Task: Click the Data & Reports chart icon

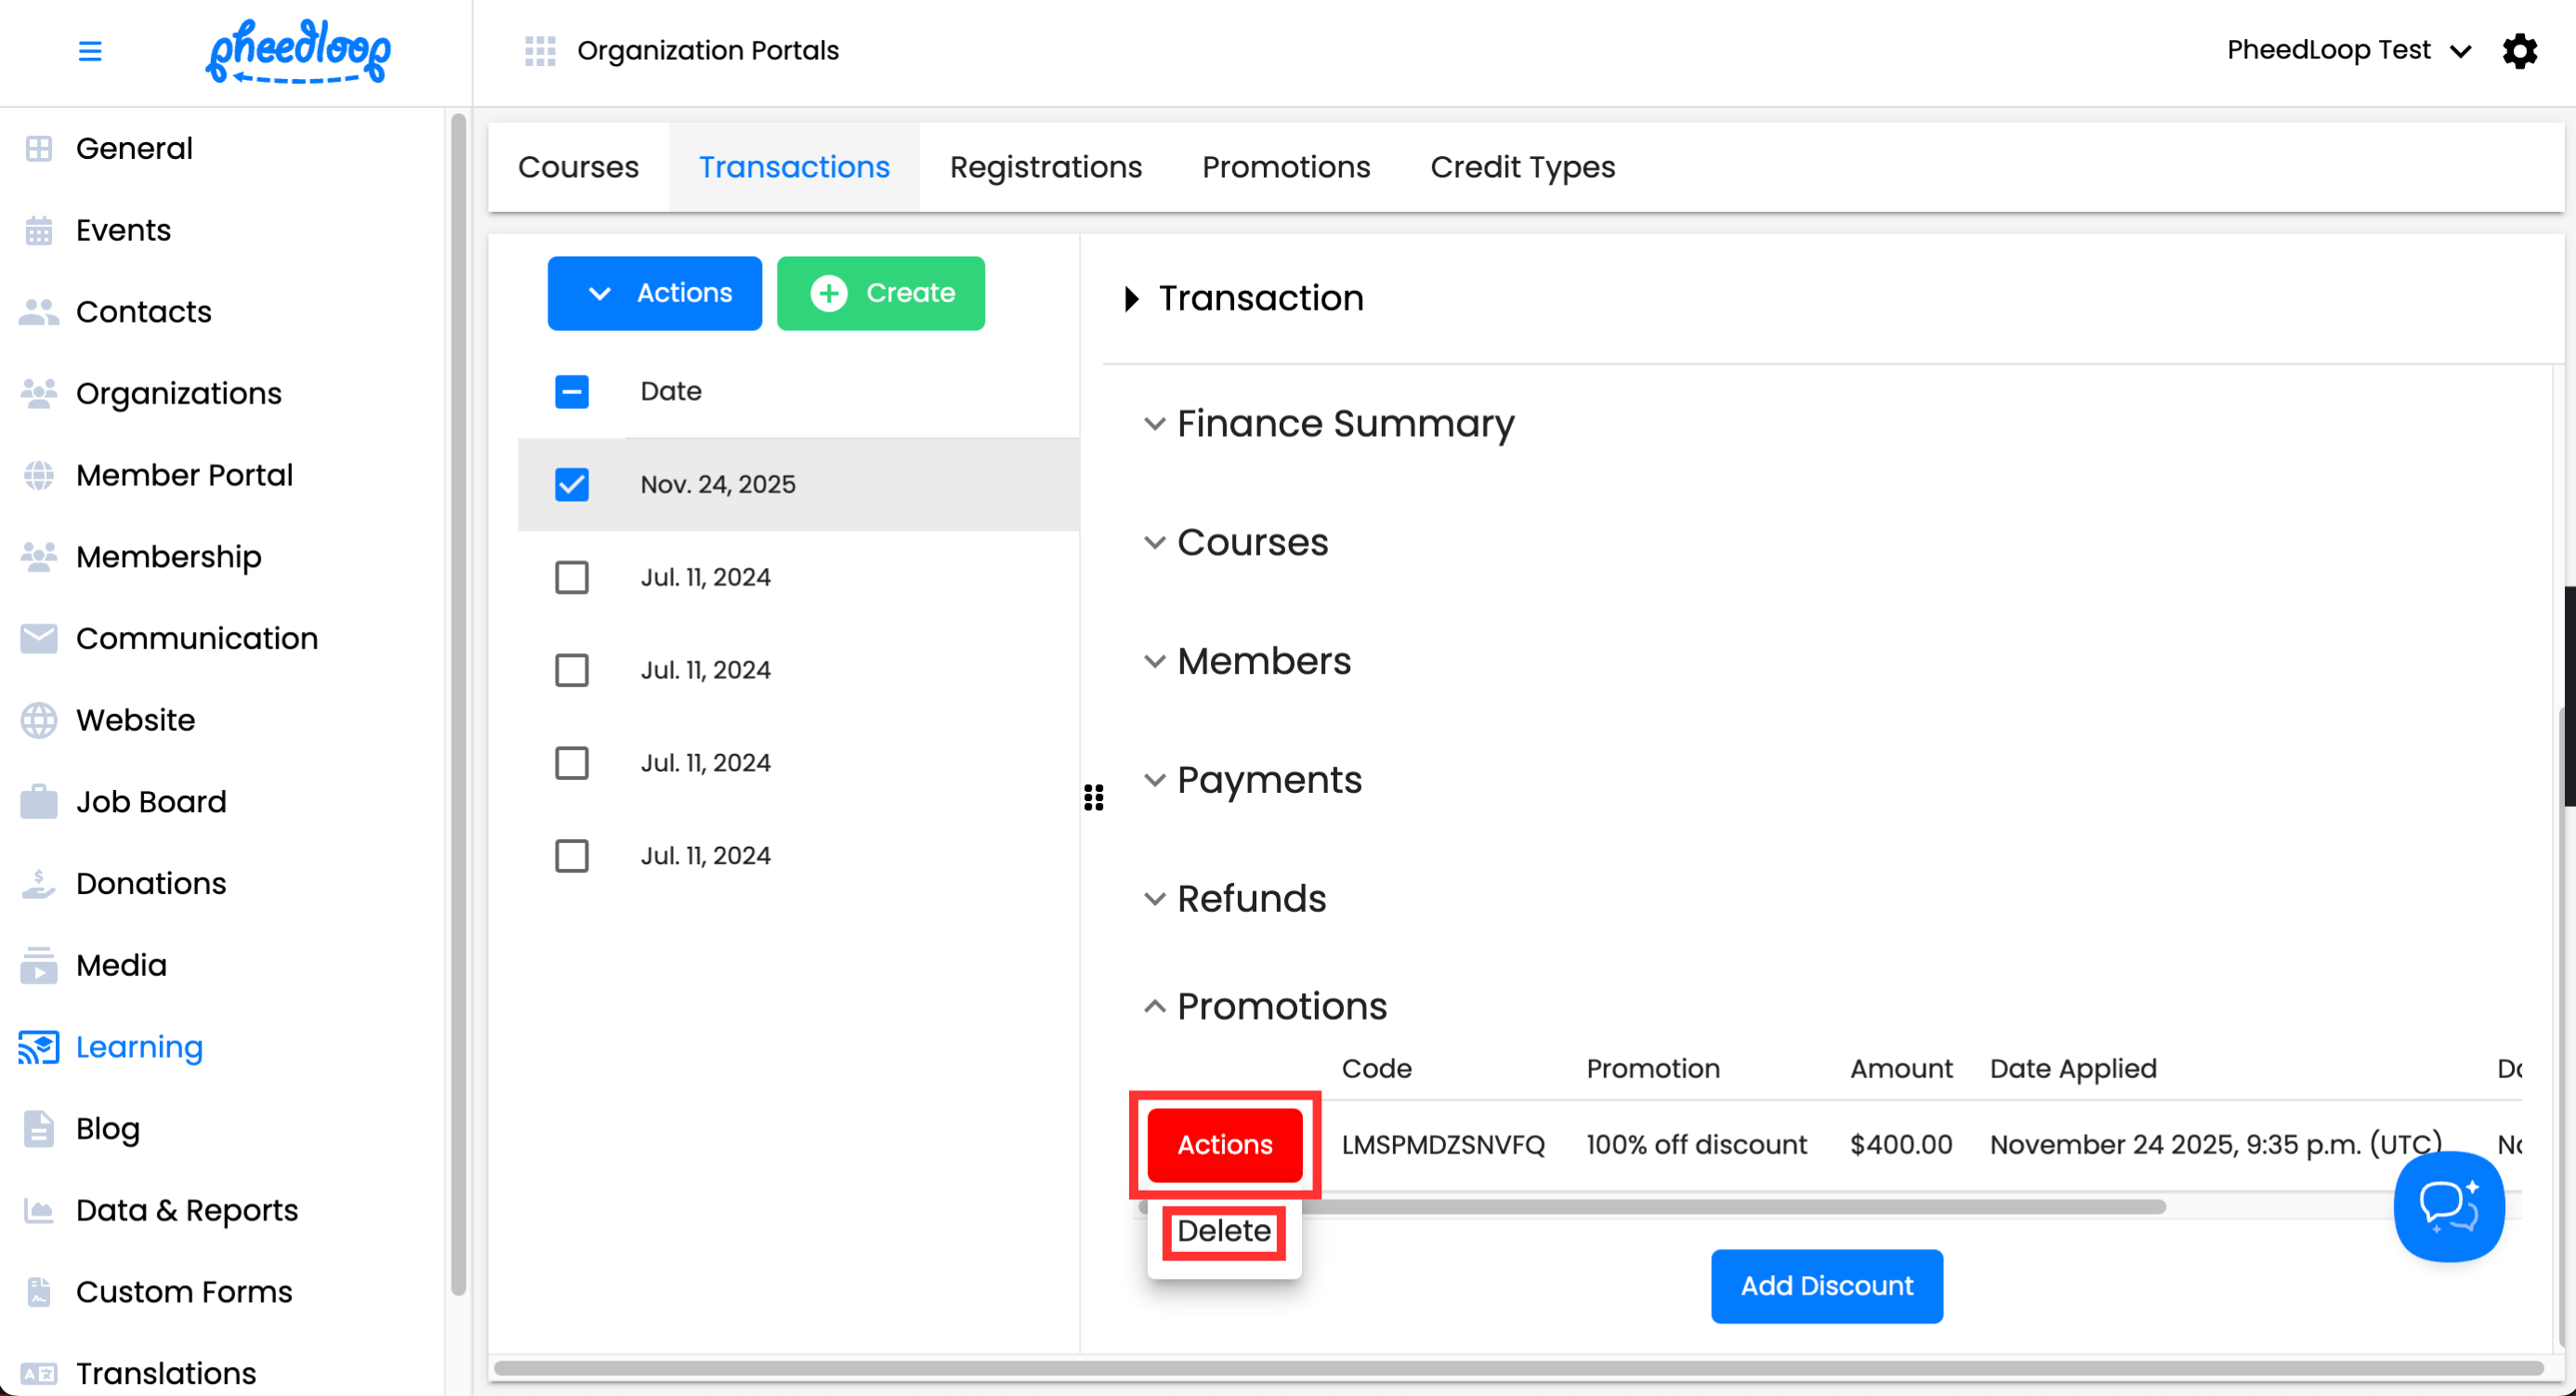Action: tap(39, 1210)
